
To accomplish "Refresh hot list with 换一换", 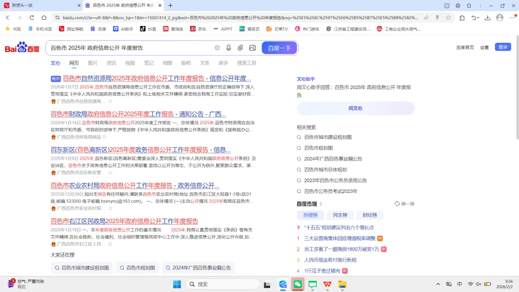I will 405,204.
